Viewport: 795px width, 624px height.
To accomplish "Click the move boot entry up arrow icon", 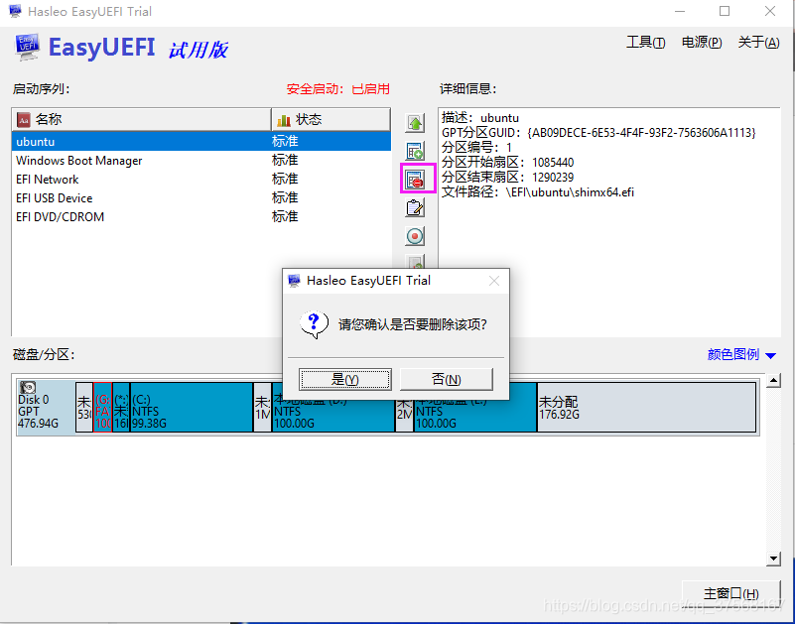I will click(415, 122).
